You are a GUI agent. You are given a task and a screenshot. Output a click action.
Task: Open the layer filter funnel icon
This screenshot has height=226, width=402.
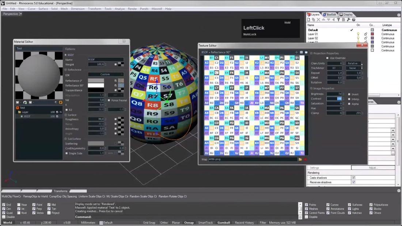click(338, 20)
